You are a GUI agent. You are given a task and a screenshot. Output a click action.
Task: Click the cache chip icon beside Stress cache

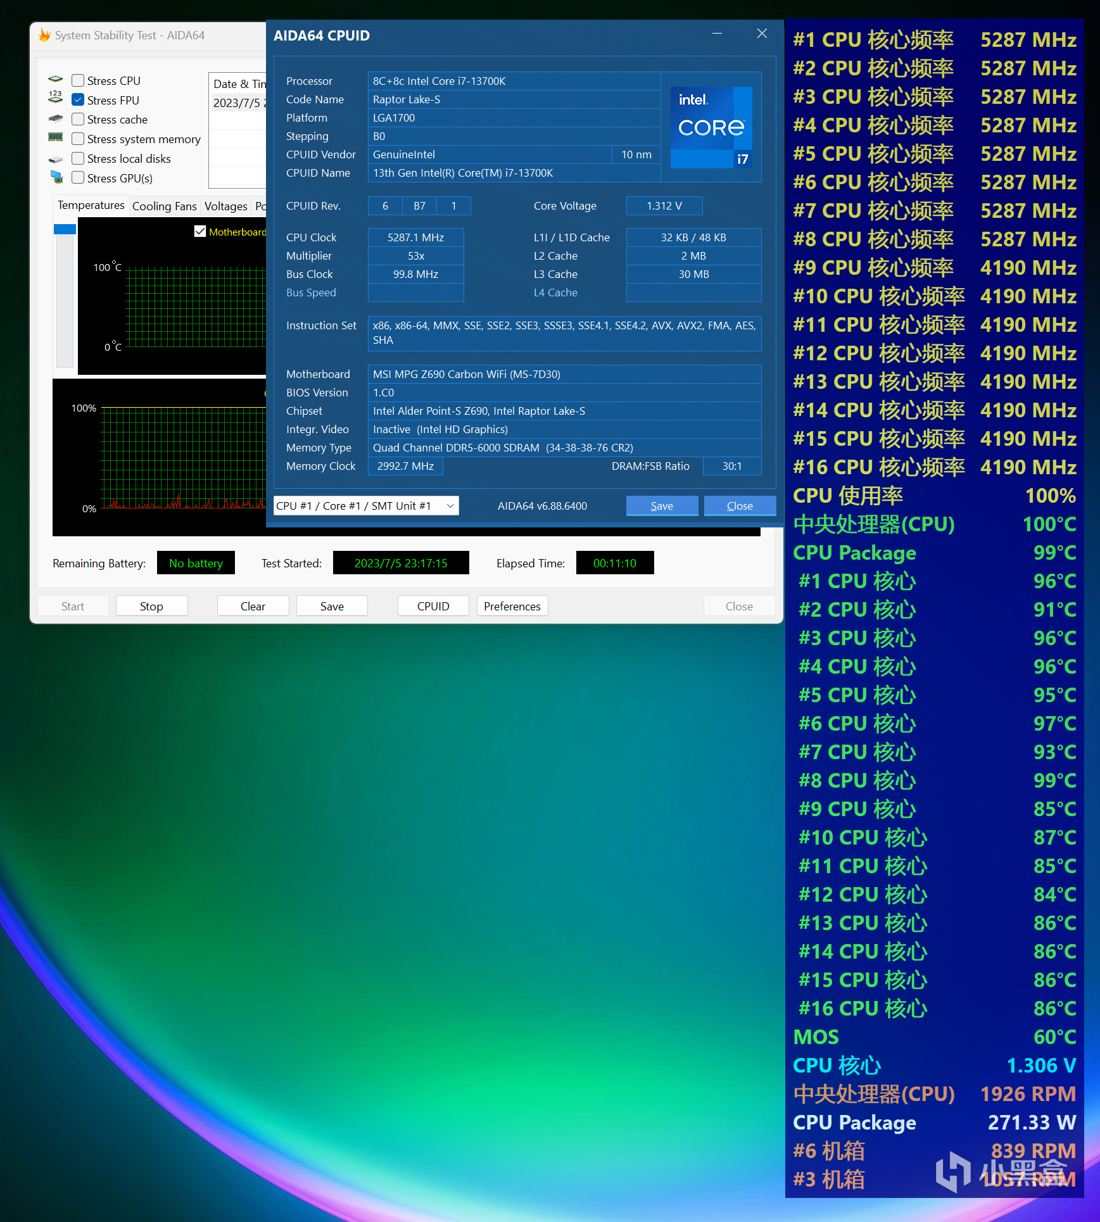pos(56,118)
